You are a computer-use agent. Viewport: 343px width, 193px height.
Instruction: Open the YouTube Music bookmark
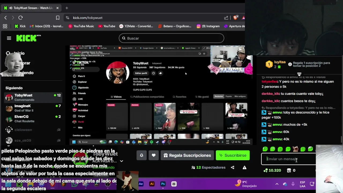point(81,26)
